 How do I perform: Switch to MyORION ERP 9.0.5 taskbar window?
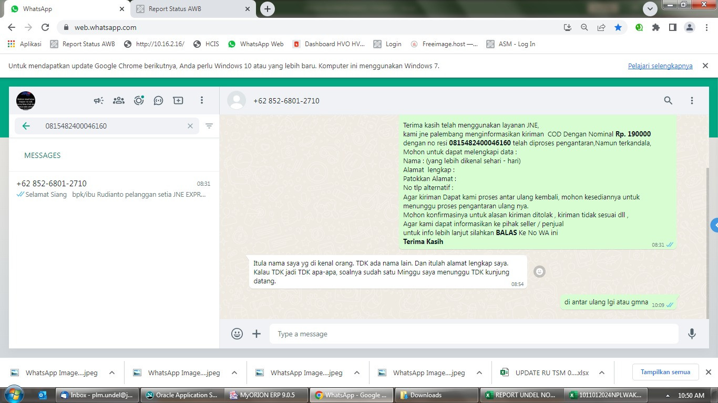[x=265, y=395]
